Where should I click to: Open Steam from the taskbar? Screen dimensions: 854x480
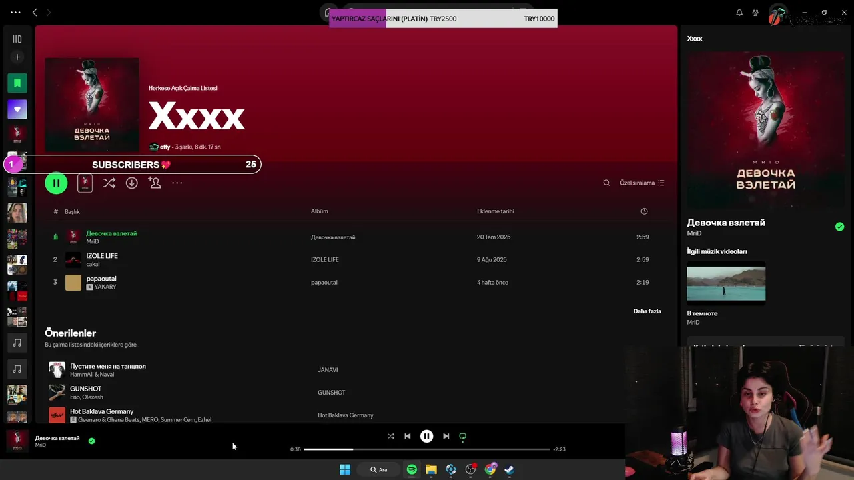tap(509, 469)
